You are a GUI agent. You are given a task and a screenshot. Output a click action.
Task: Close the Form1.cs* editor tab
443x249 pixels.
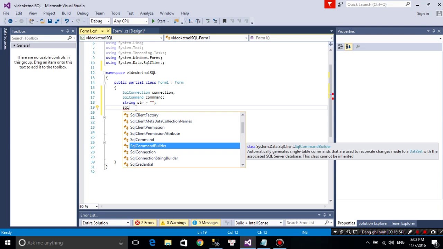click(108, 31)
